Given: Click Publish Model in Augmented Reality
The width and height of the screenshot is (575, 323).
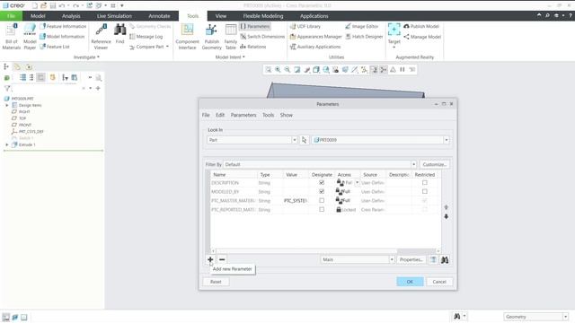Looking at the screenshot, I should point(421,26).
